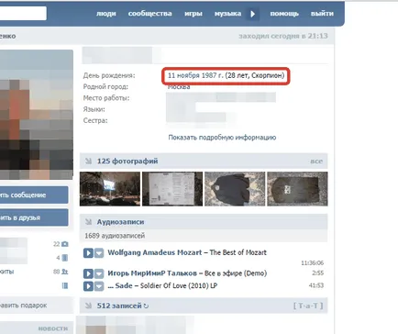Open the 125 фотографий header

(x=127, y=161)
